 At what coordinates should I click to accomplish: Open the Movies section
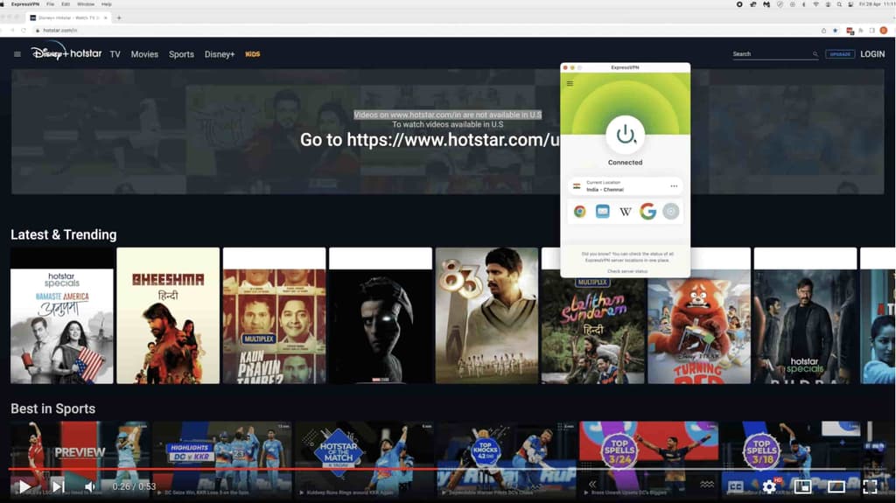coord(144,54)
